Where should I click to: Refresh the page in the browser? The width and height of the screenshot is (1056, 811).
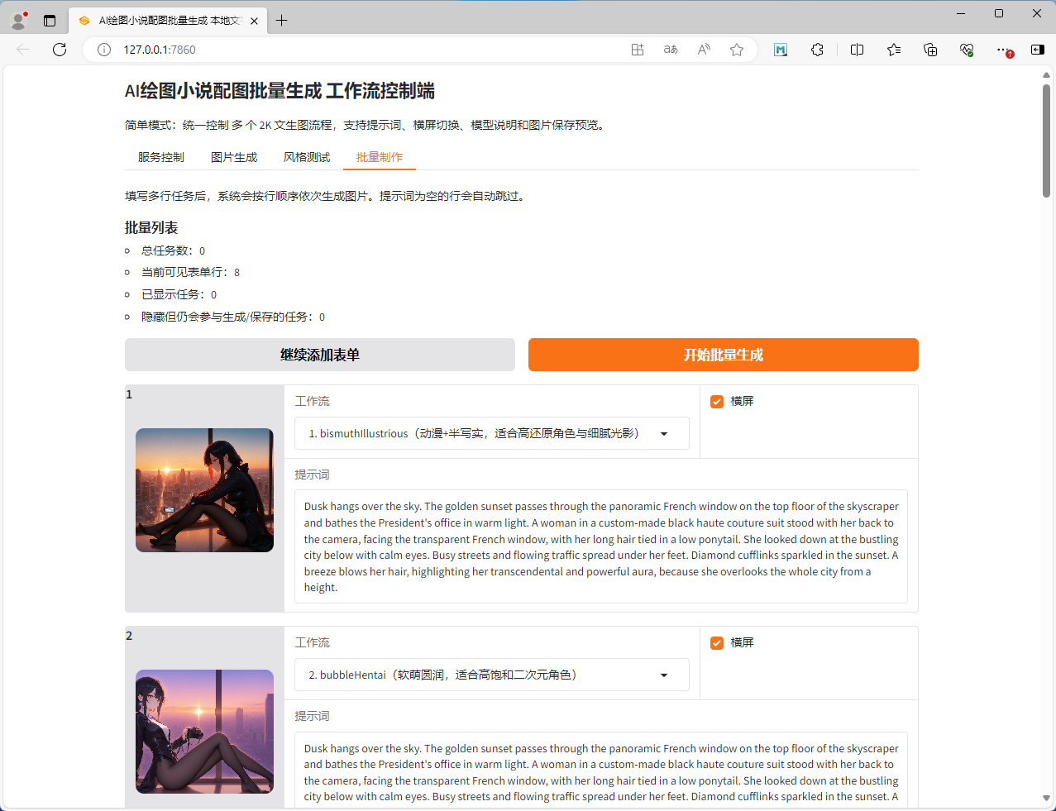[60, 50]
